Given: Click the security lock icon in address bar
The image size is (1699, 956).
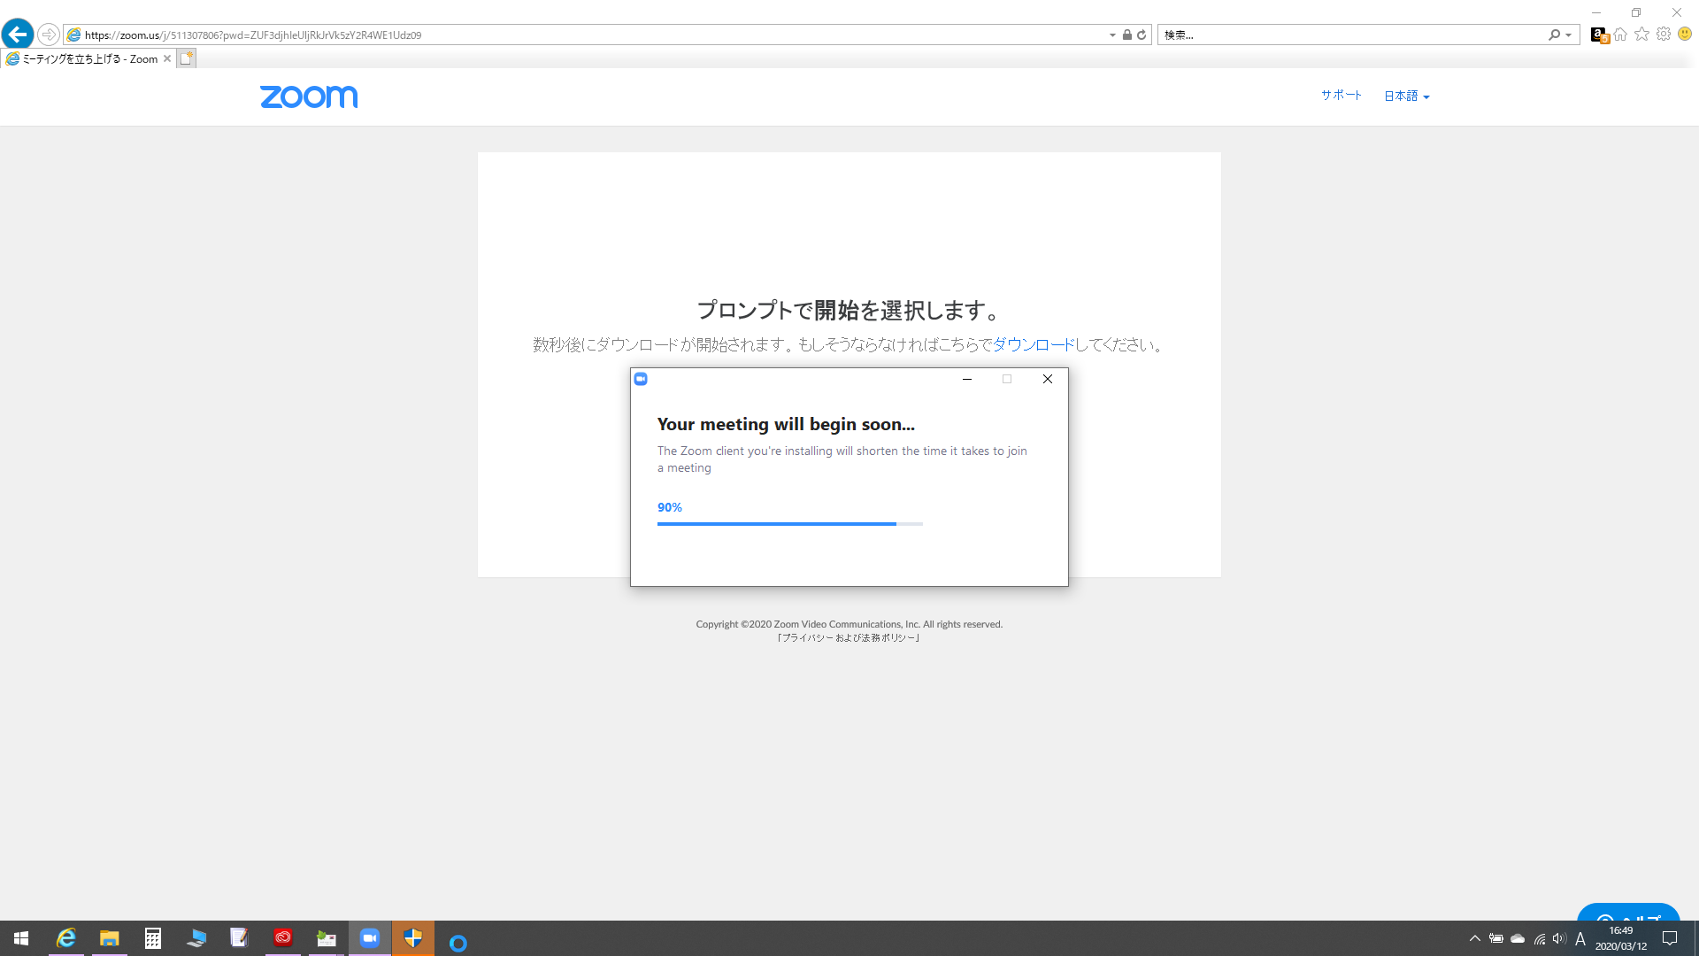Looking at the screenshot, I should tap(1126, 35).
